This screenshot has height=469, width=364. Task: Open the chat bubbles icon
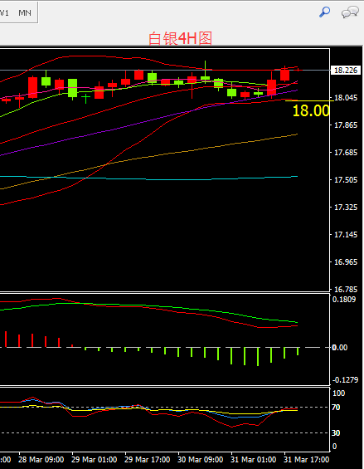click(350, 12)
